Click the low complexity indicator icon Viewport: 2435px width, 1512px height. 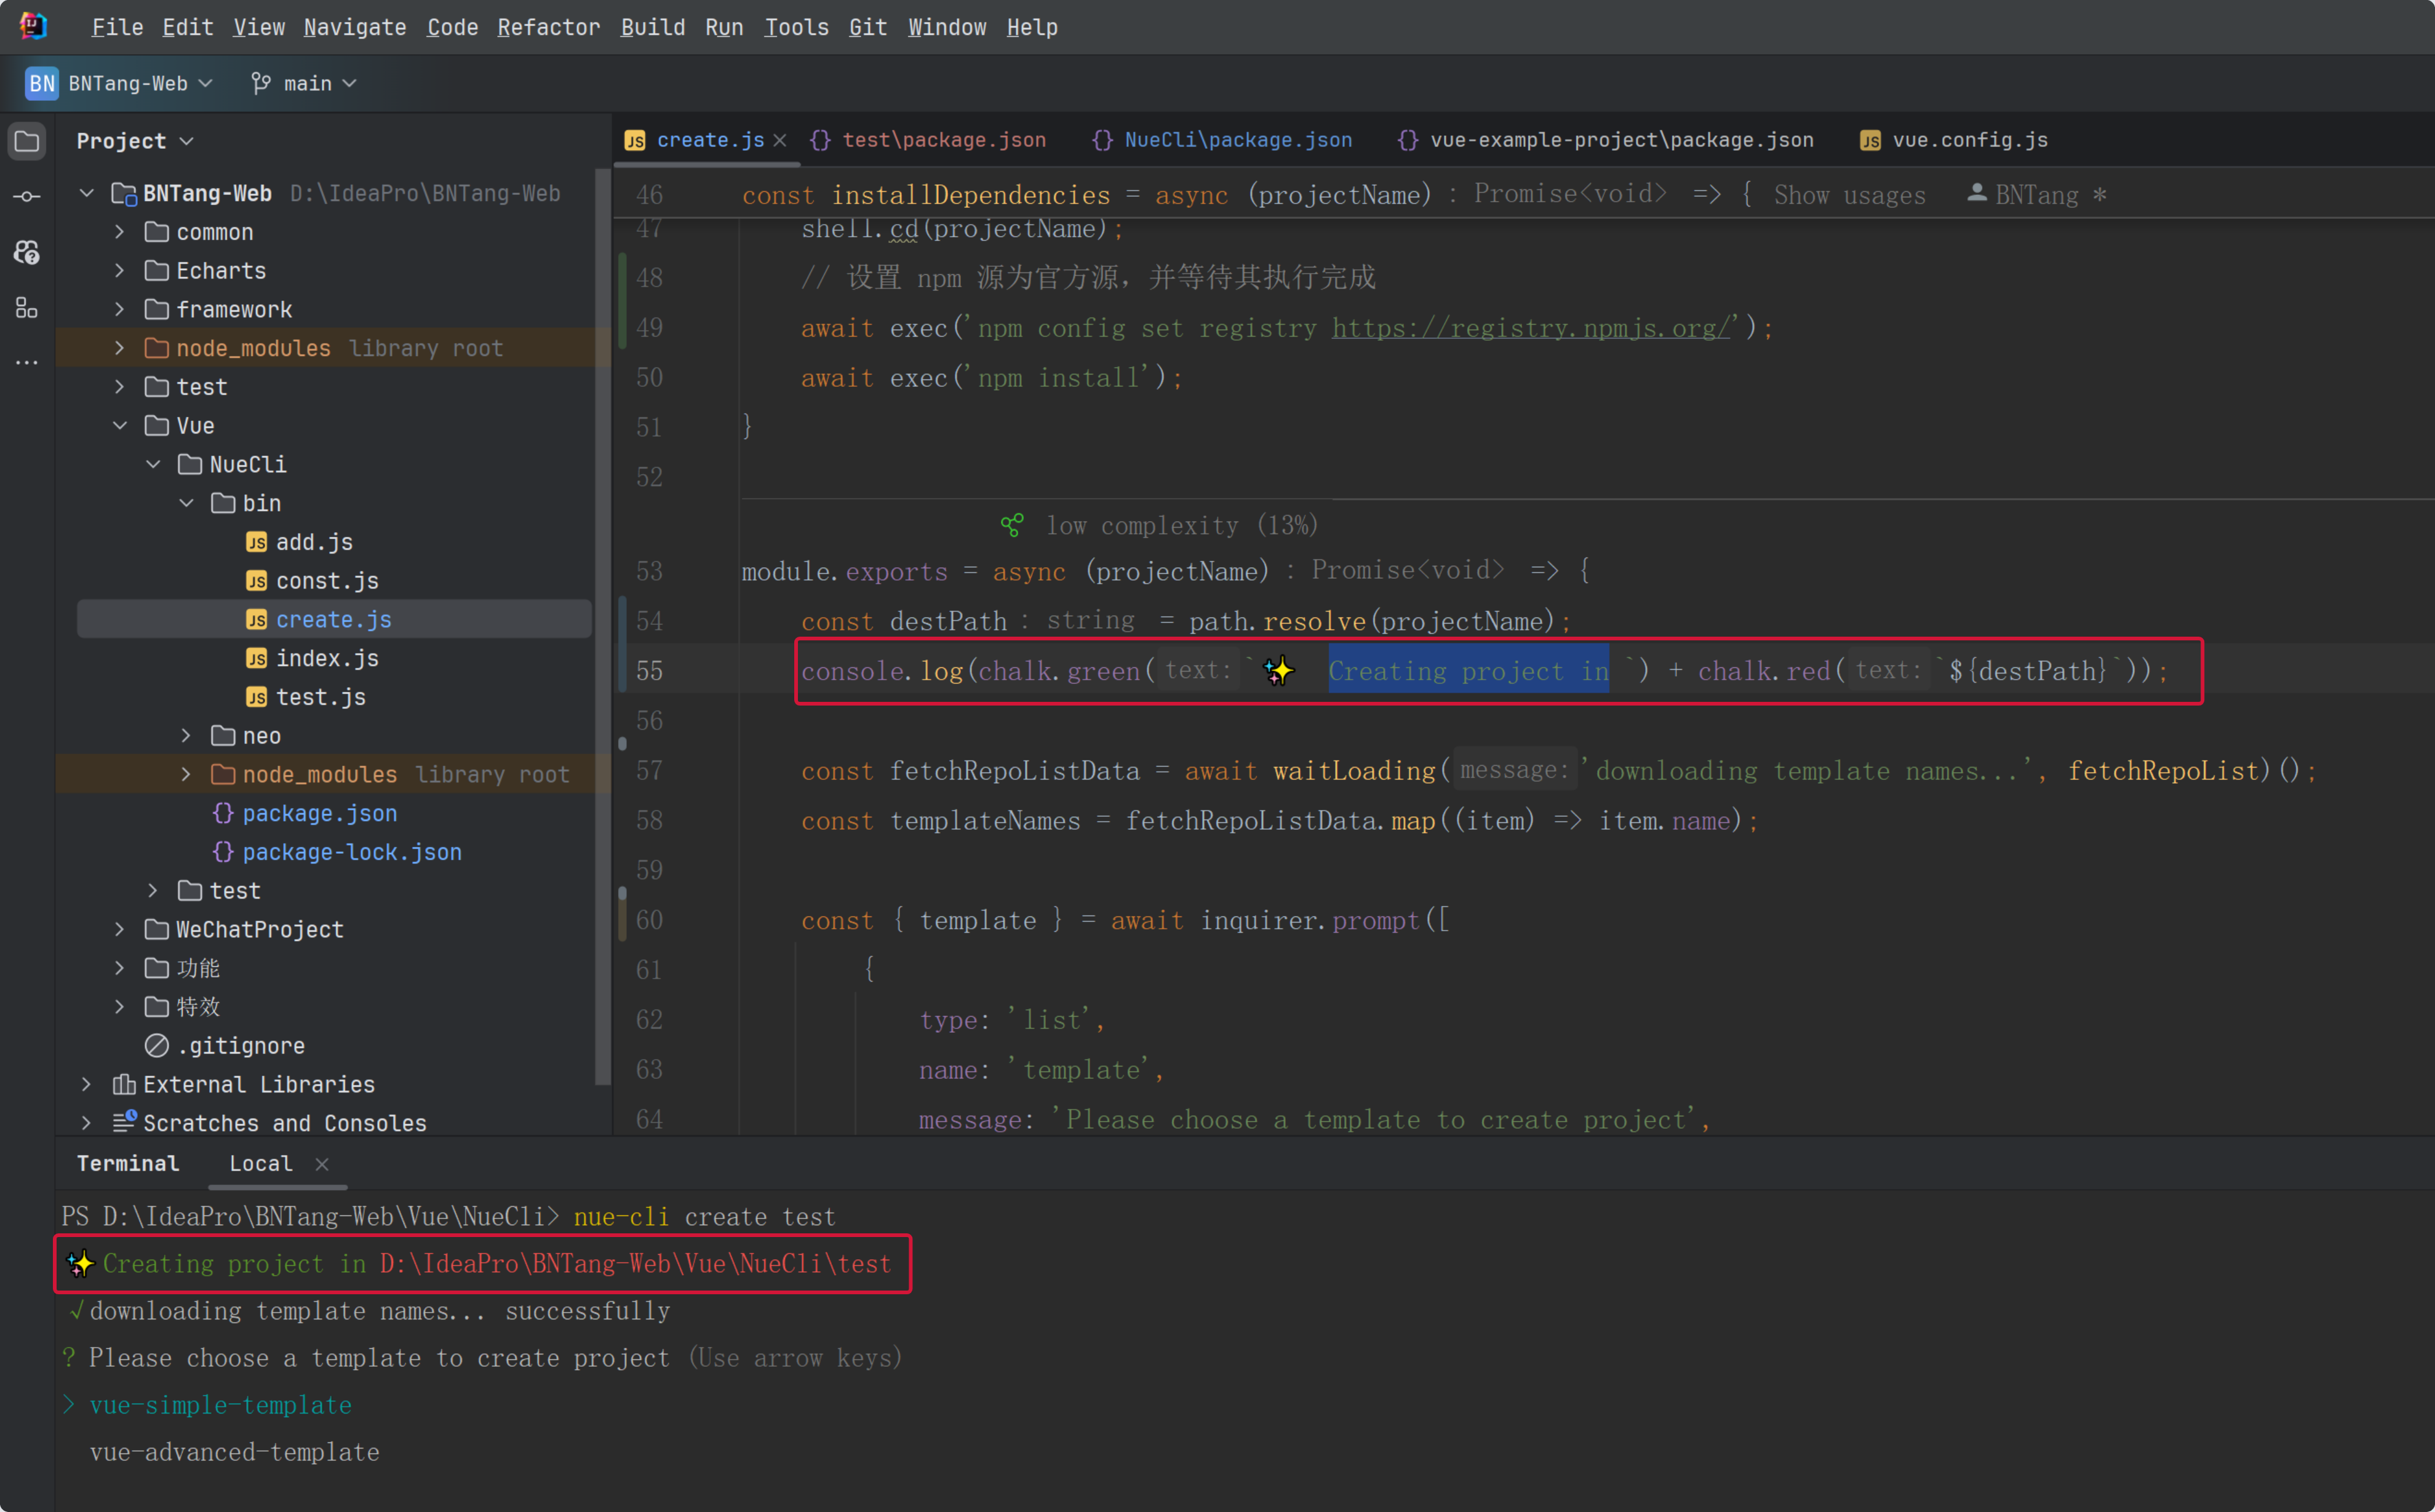point(1012,525)
